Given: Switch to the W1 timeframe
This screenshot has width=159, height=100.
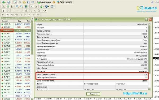Looking at the screenshot, I should coord(34,15).
